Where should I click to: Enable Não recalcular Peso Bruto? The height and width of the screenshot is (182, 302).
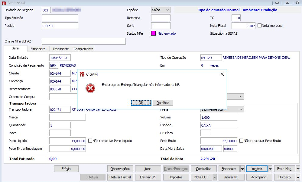(x=241, y=141)
